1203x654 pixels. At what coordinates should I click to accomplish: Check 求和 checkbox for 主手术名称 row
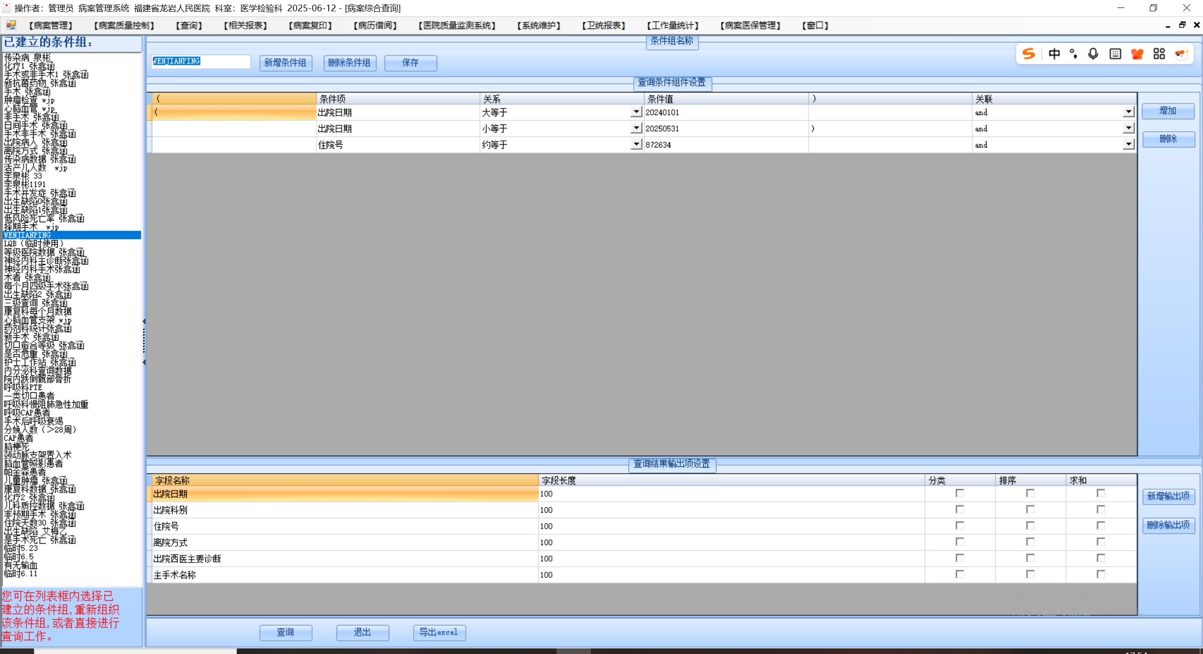1101,574
